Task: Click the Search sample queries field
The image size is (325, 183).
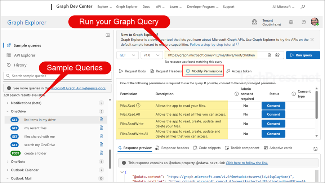Action: point(58,76)
